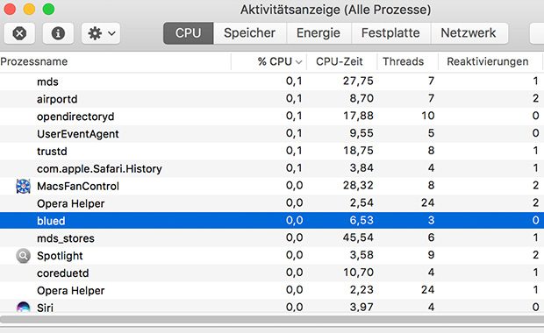
Task: Select the Spotlight process name
Action: point(60,256)
